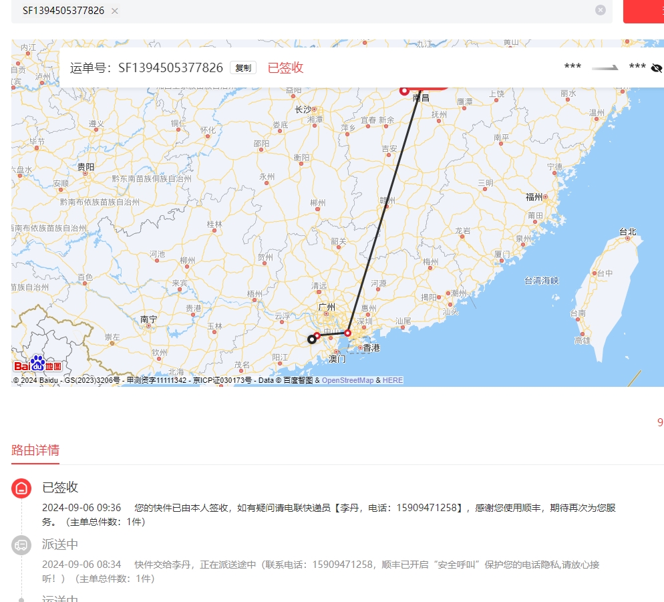Click the 高雄 label on the map
This screenshot has width=664, height=602.
[x=582, y=340]
